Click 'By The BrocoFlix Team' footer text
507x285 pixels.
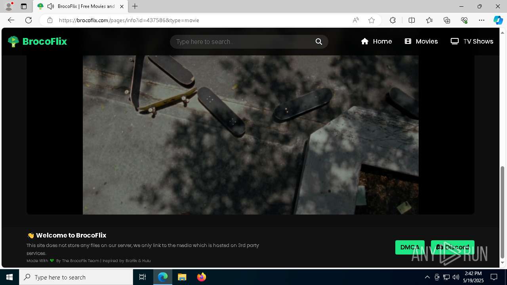pyautogui.click(x=78, y=261)
